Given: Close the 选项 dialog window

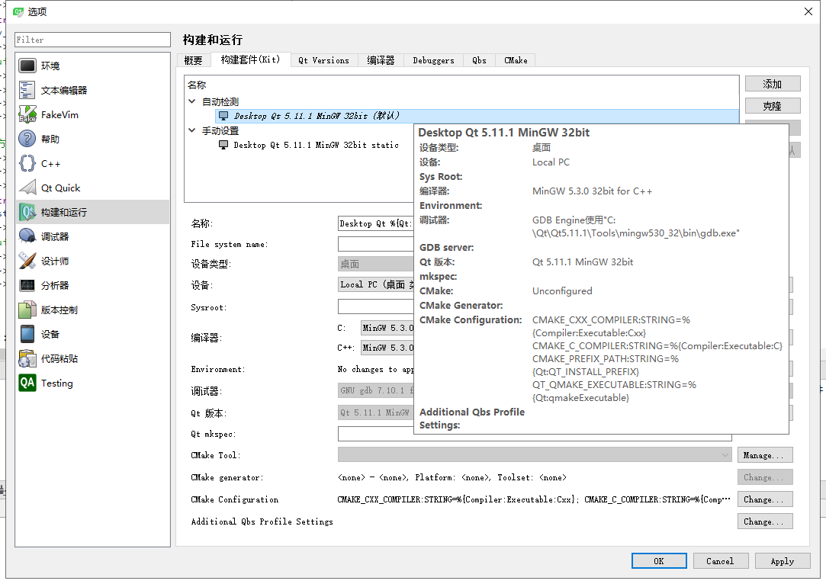Looking at the screenshot, I should pyautogui.click(x=808, y=11).
